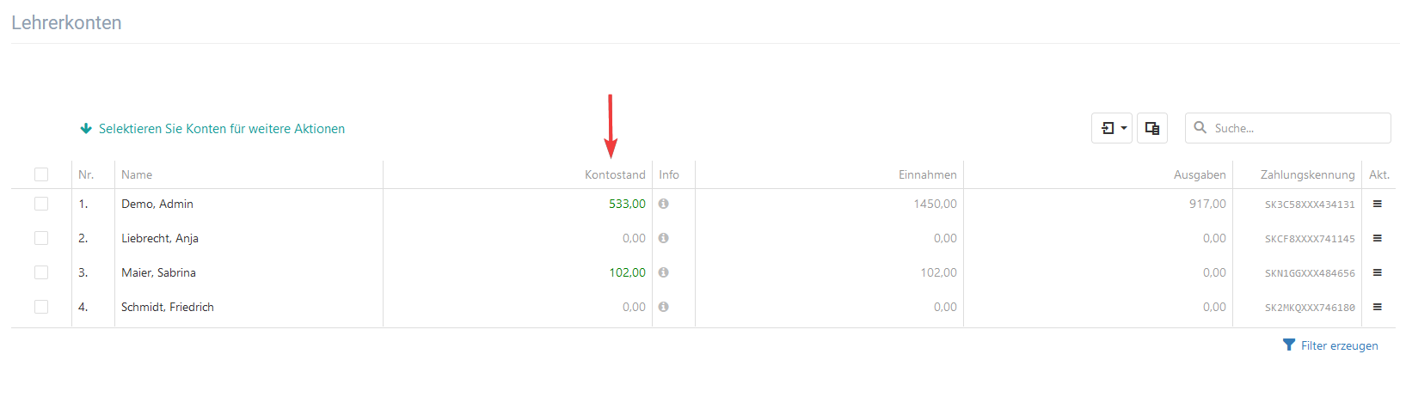Open actions menu for Demo, Admin
This screenshot has height=403, width=1406.
pyautogui.click(x=1377, y=204)
